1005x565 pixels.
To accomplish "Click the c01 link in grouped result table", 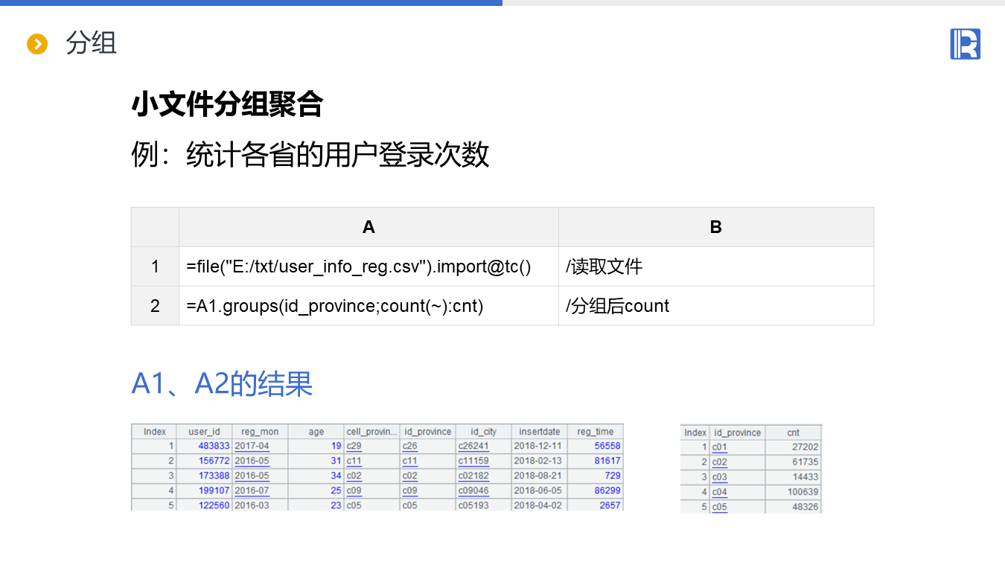I will (719, 447).
